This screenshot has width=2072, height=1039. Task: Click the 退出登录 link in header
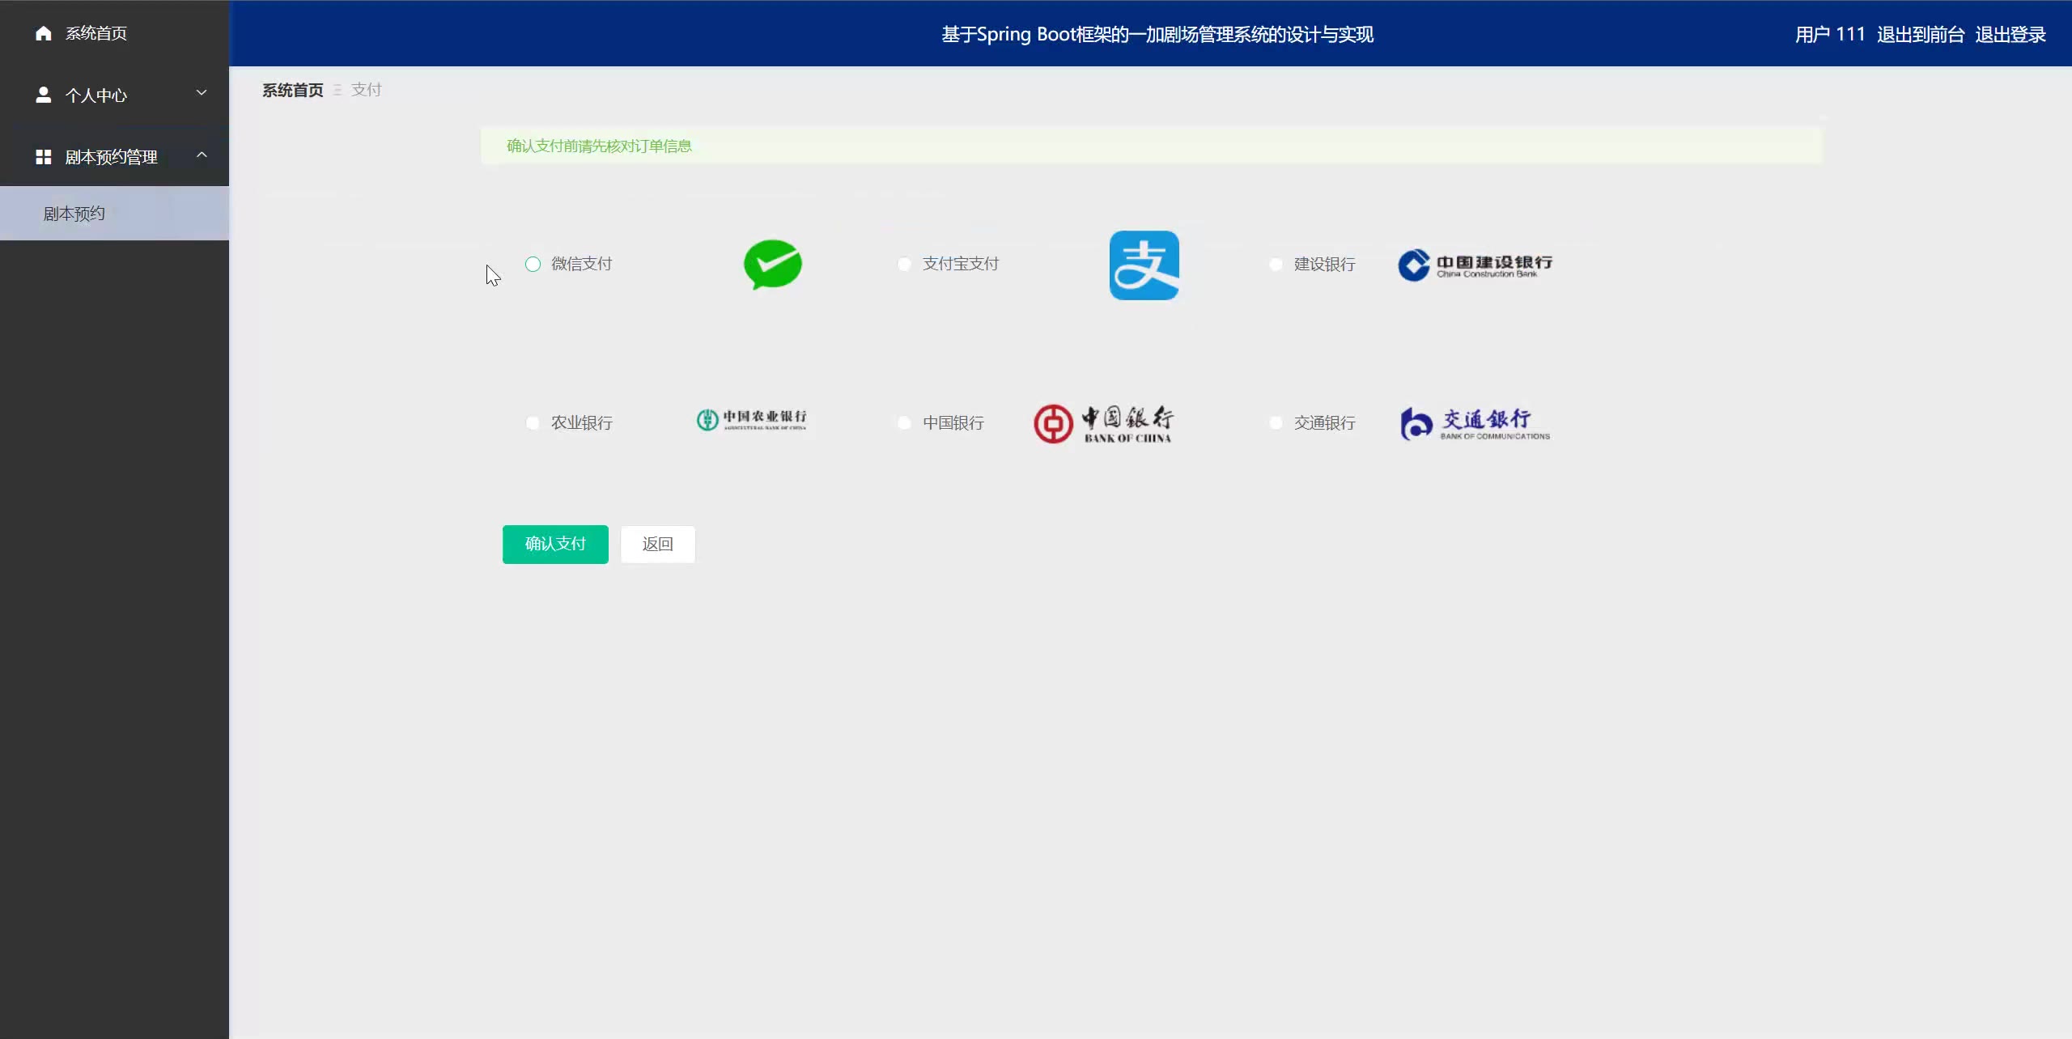pyautogui.click(x=2010, y=35)
